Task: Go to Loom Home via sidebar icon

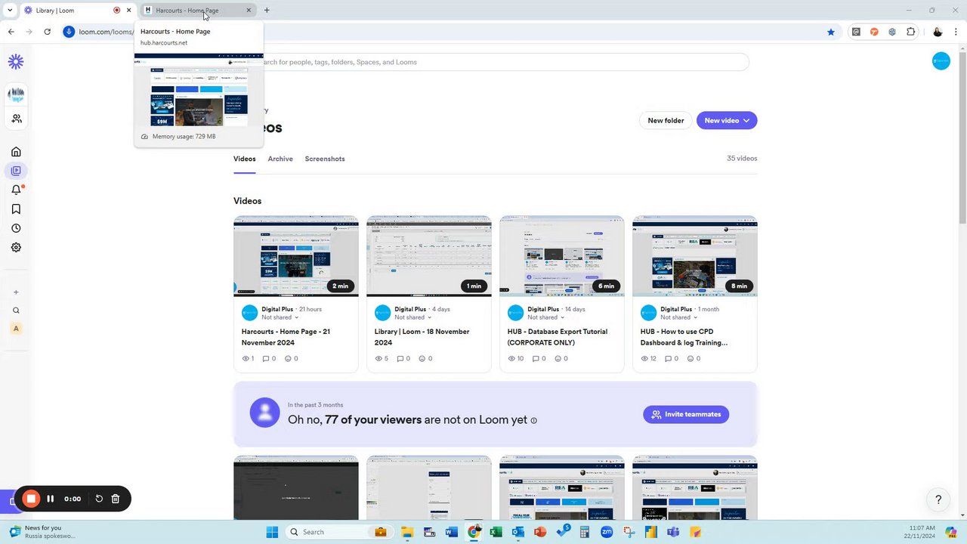Action: point(16,152)
